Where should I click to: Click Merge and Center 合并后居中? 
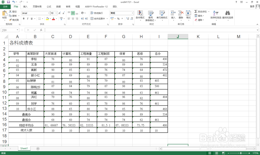pos(98,18)
